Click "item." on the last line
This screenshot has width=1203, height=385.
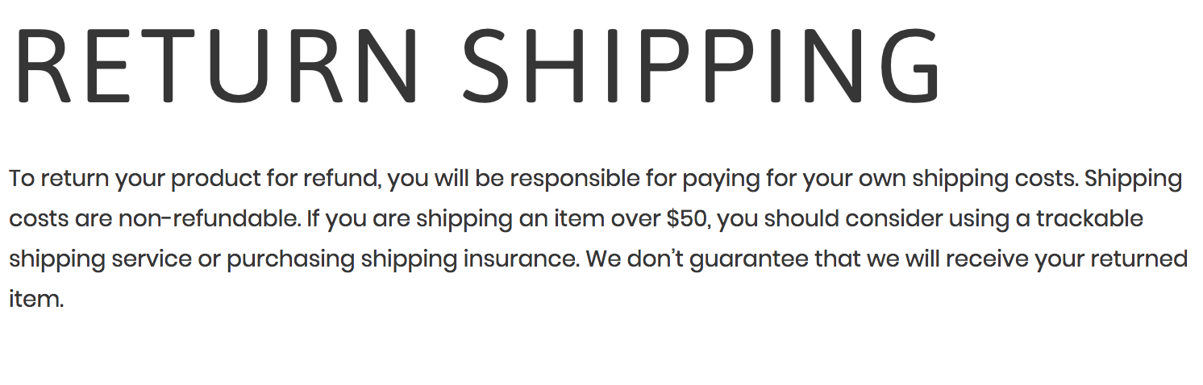pos(35,300)
